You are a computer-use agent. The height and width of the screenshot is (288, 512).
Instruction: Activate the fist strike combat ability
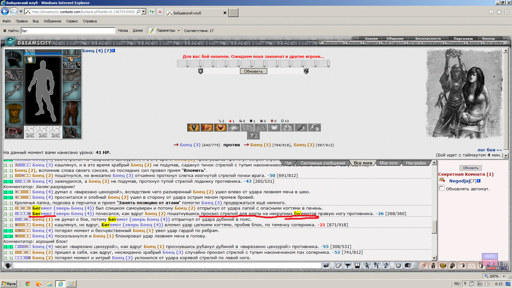(x=207, y=128)
